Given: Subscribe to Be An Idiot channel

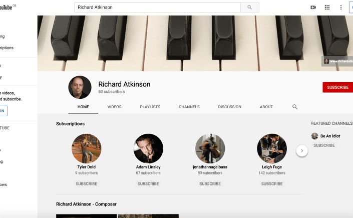Looking at the screenshot, I should pyautogui.click(x=324, y=145).
